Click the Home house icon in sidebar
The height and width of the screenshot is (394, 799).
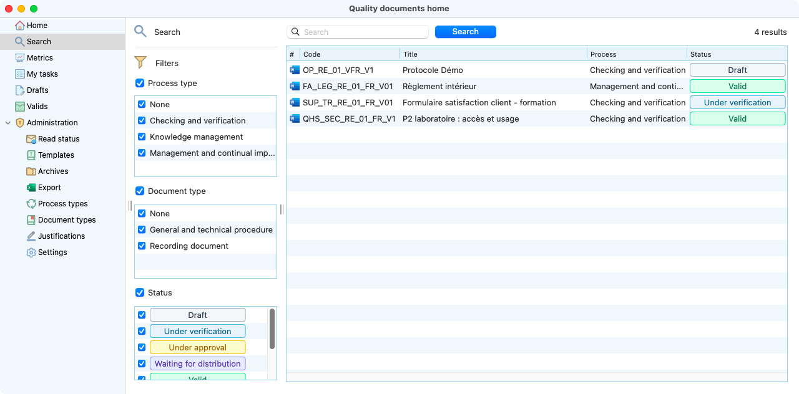coord(20,26)
